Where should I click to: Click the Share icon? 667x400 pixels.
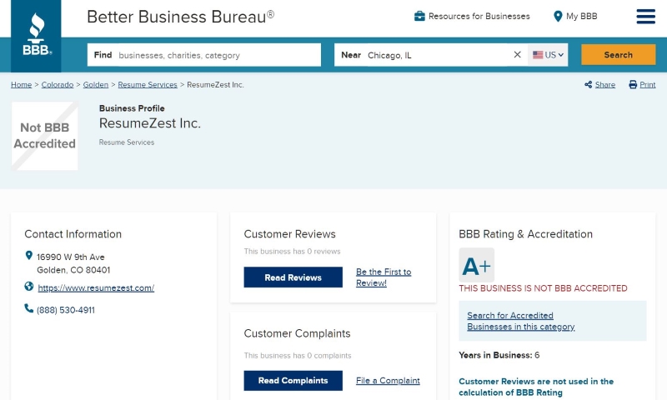[589, 85]
